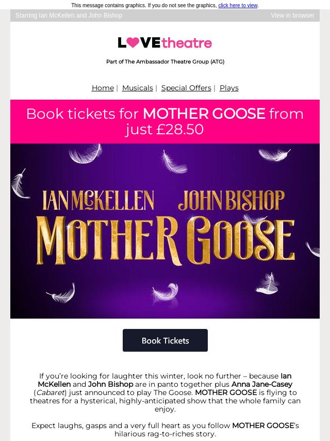
Task: Click 'Part of The Ambassador Theatre Group' text
Action: tap(165, 61)
